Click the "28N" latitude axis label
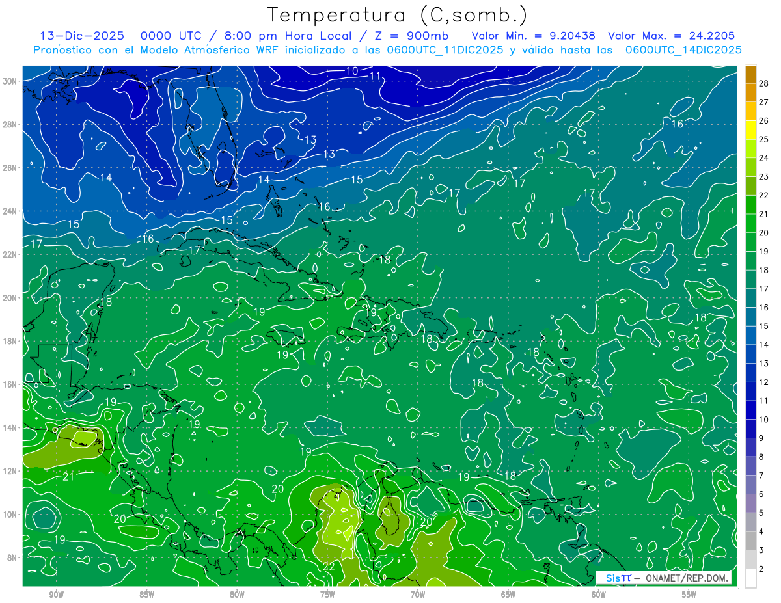781x603 pixels. click(11, 124)
